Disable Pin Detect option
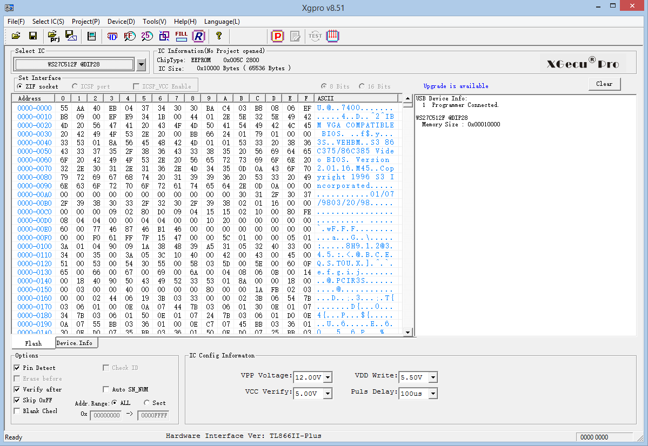The width and height of the screenshot is (648, 446). click(x=35, y=368)
